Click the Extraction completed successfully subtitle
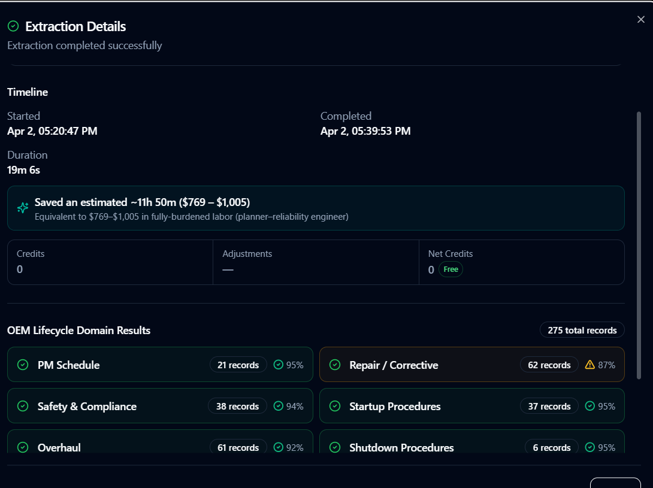The image size is (653, 488). [84, 46]
